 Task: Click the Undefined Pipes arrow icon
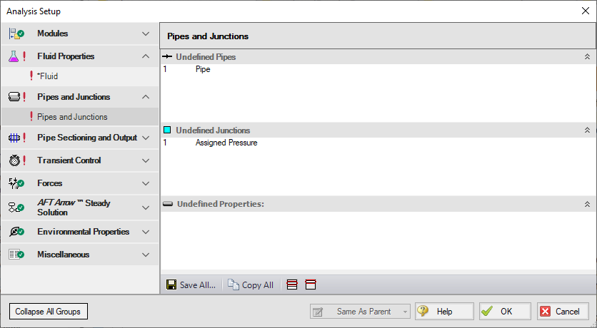(x=167, y=56)
